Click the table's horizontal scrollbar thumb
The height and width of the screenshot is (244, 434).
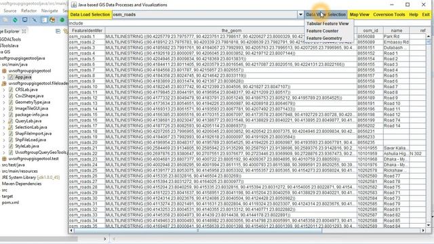tap(198, 230)
